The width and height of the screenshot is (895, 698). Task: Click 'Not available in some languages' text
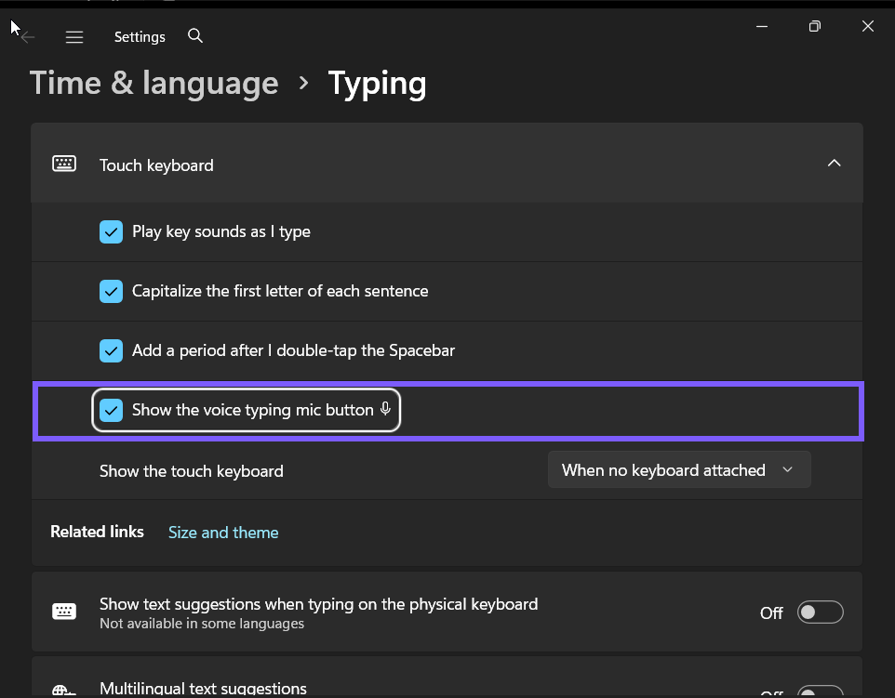point(202,624)
